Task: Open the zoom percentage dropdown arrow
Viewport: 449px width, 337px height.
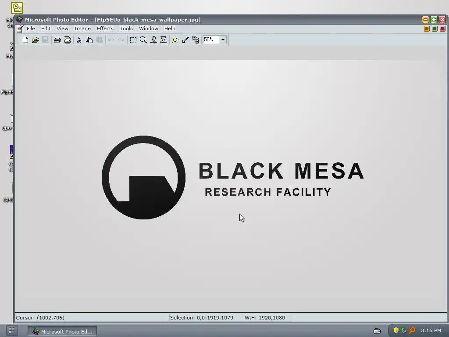Action: coord(223,40)
